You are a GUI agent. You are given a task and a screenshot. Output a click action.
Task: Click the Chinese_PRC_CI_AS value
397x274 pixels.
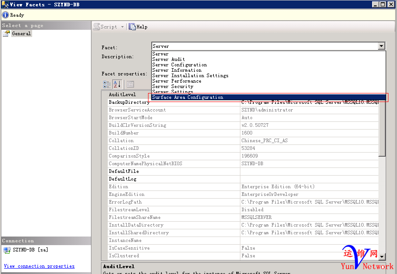point(264,140)
